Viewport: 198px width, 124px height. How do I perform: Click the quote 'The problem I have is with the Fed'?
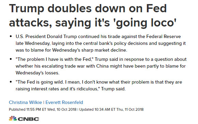point(54,59)
